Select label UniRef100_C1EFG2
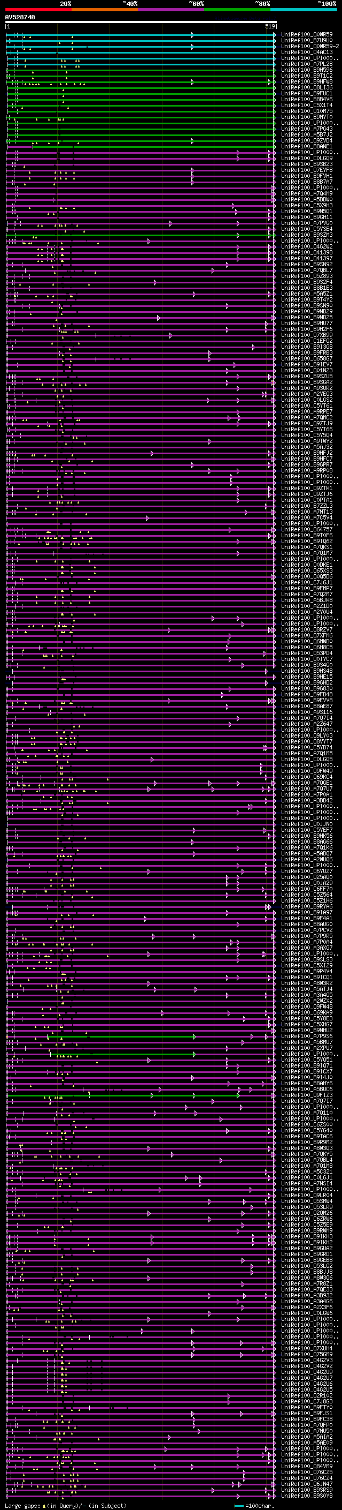 (x=307, y=341)
